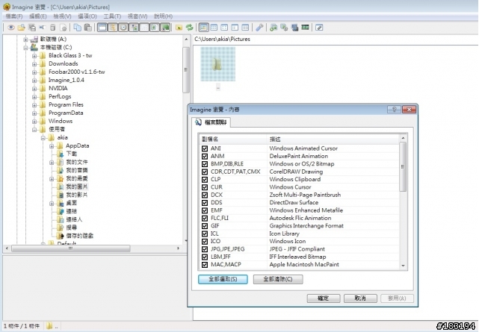Open options with the wrench icon

pyautogui.click(x=259, y=28)
